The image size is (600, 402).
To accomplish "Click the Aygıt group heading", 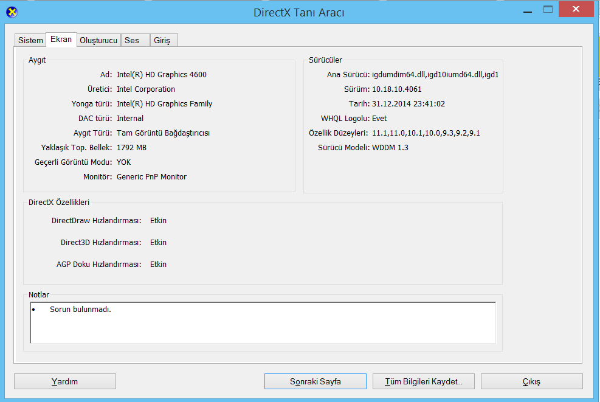I will 37,60.
